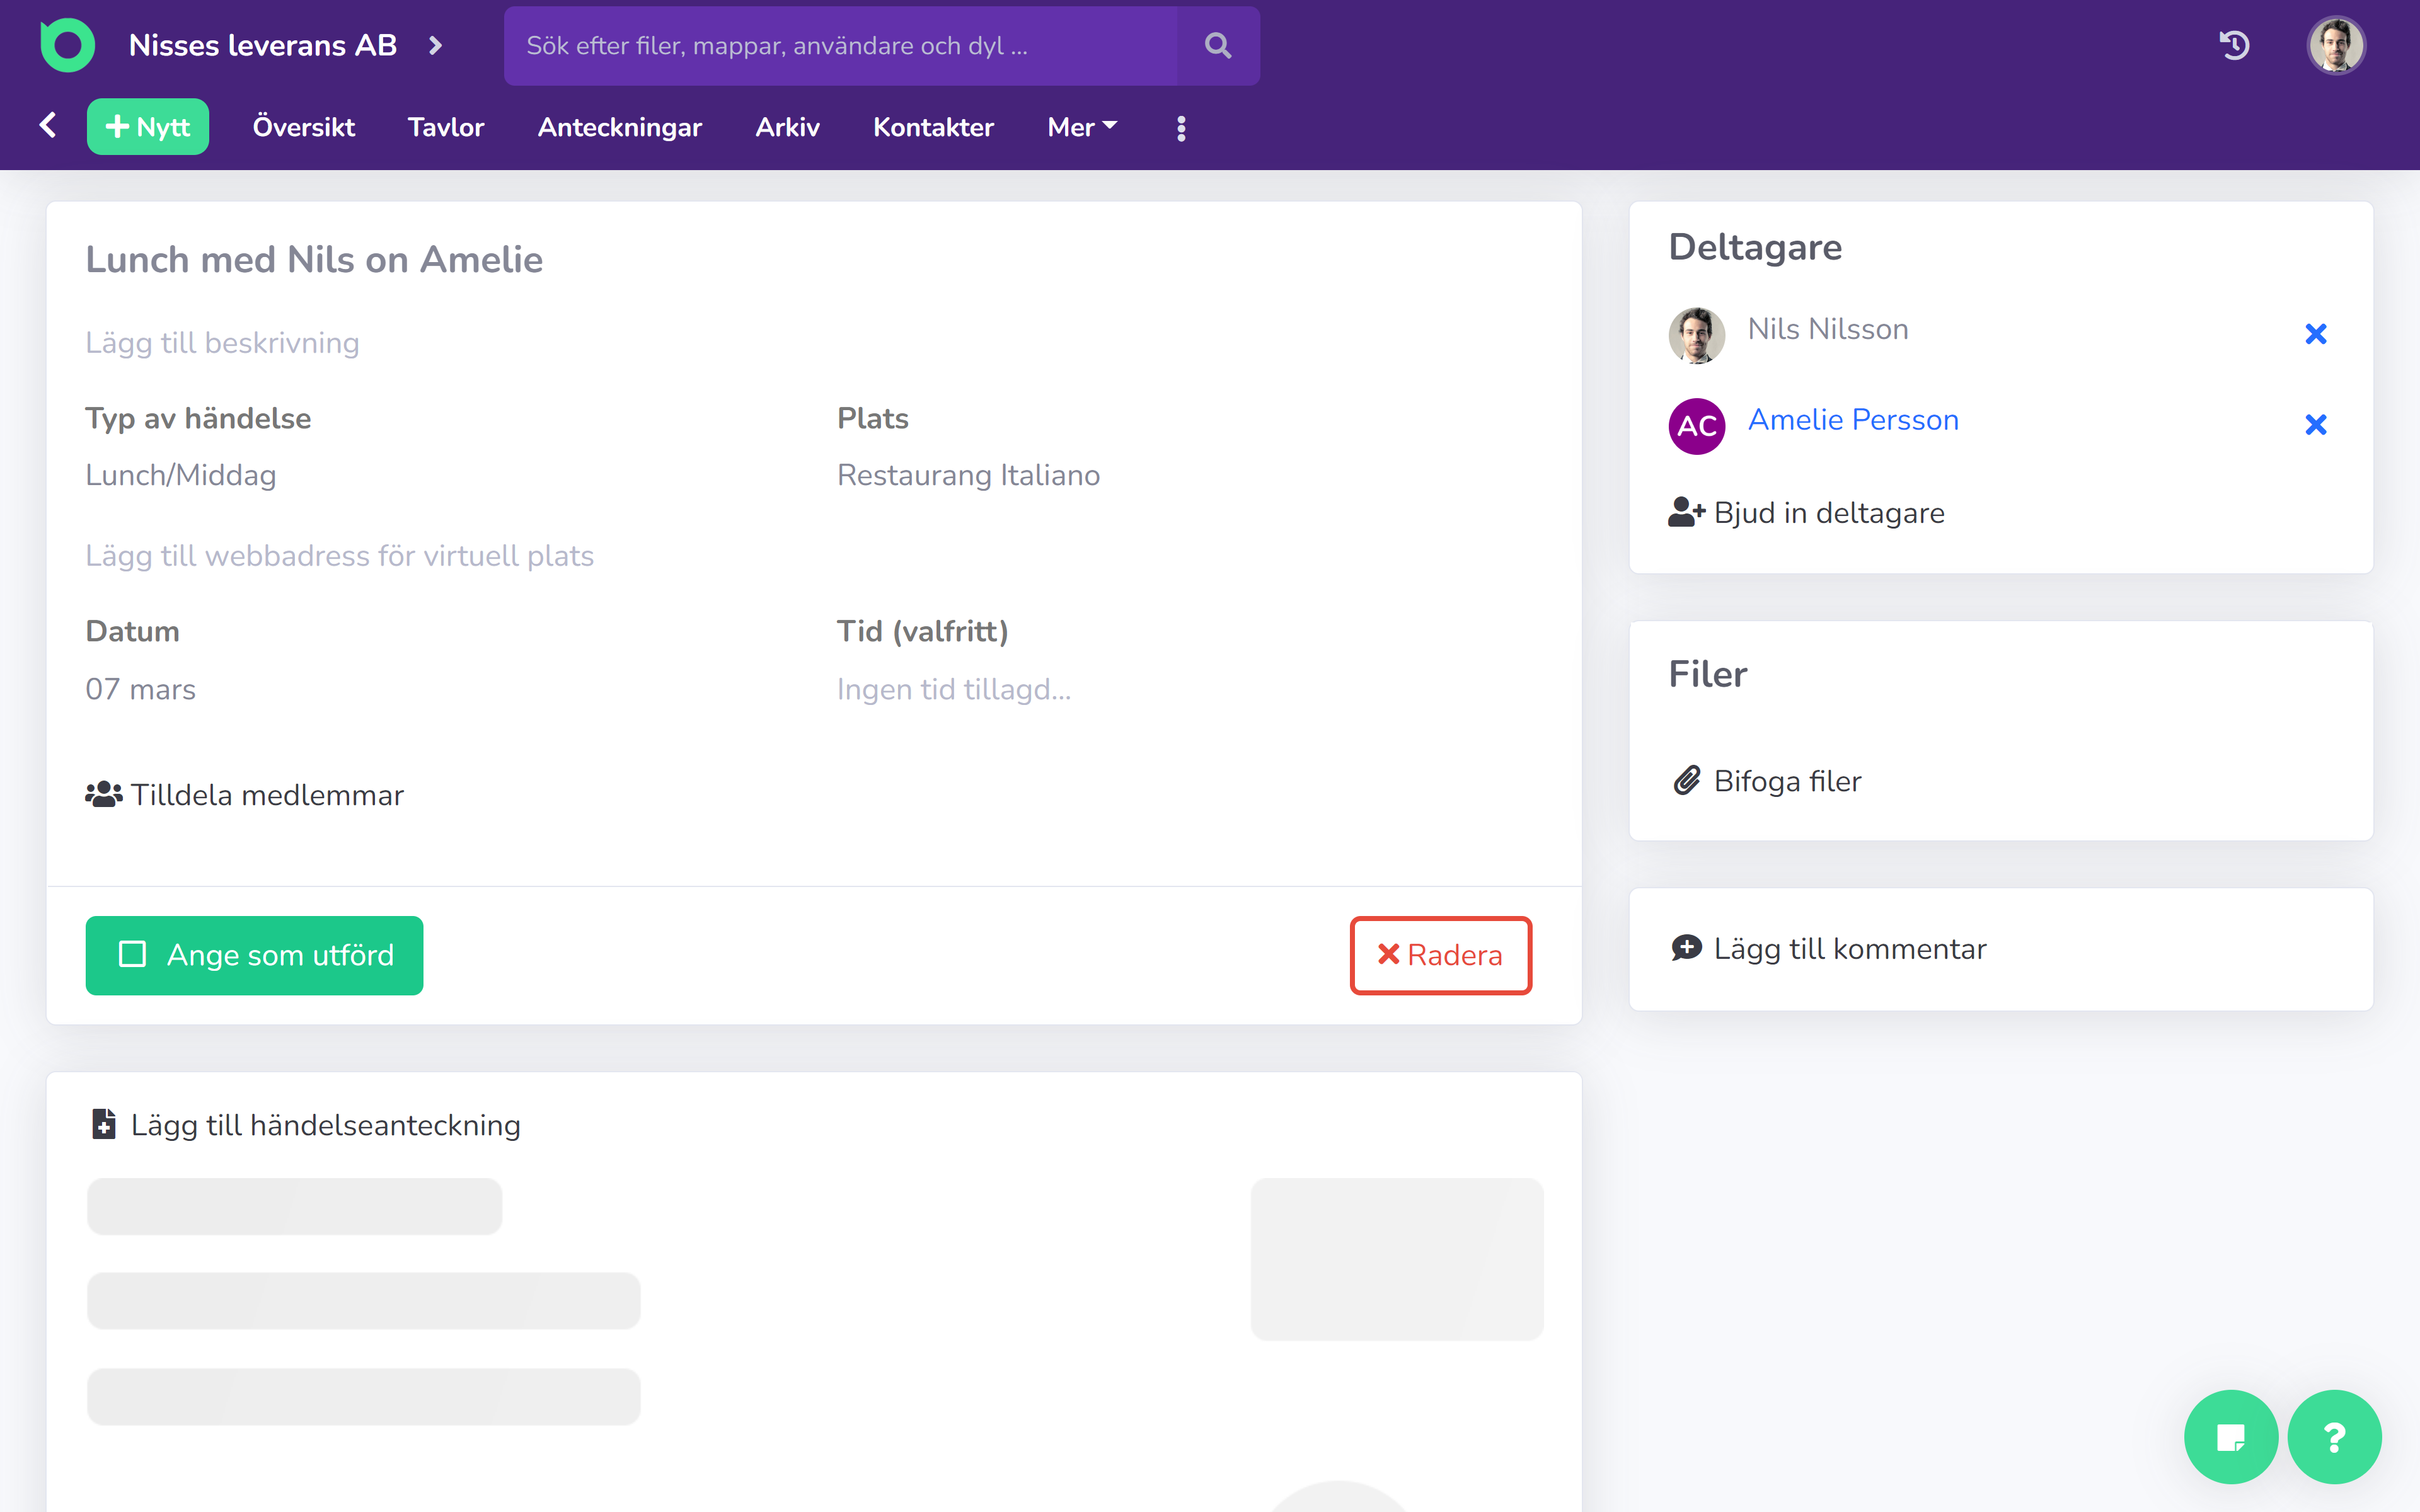Screen dimensions: 2420x1512
Task: Open the vertical three-dot options menu
Action: (1181, 128)
